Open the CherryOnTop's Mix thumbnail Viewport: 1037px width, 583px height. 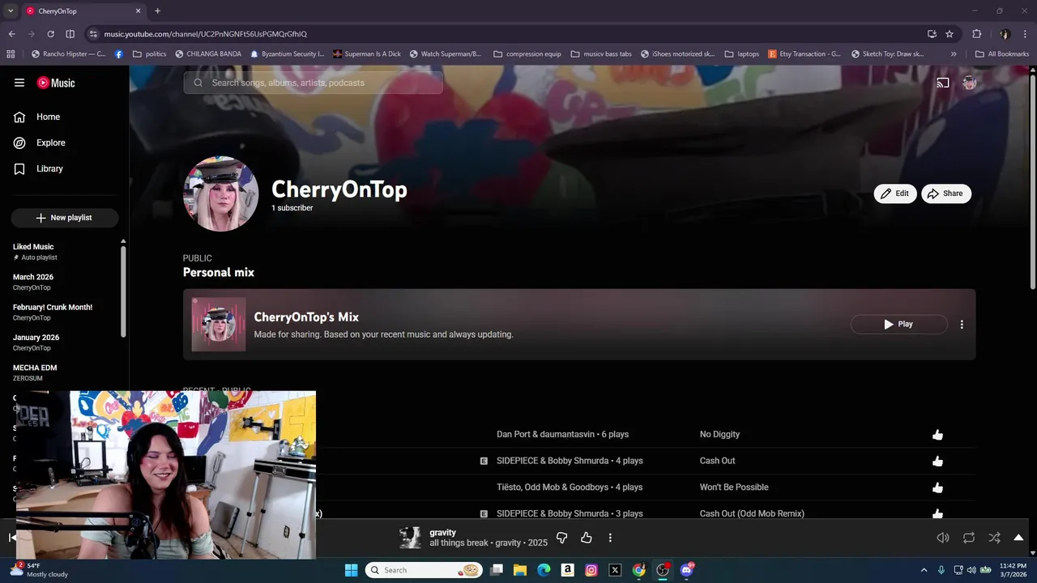coord(219,324)
